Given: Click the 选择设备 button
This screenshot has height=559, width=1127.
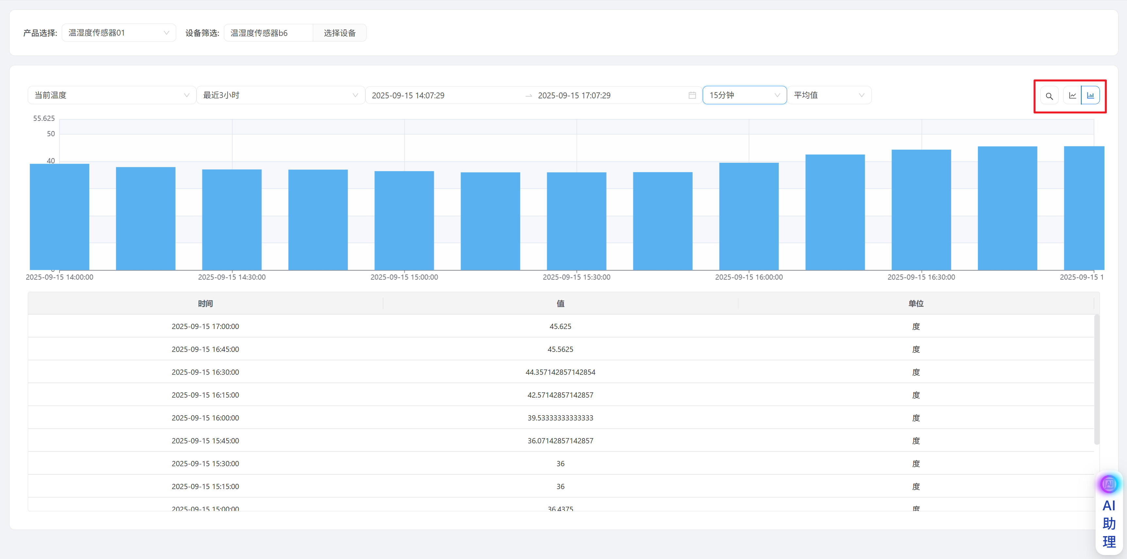Looking at the screenshot, I should [340, 33].
